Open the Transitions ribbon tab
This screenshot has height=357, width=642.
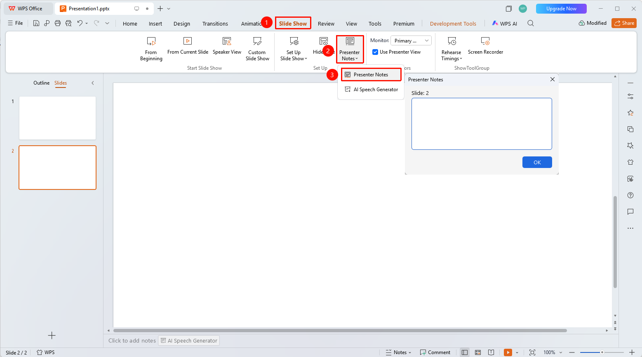tap(215, 24)
